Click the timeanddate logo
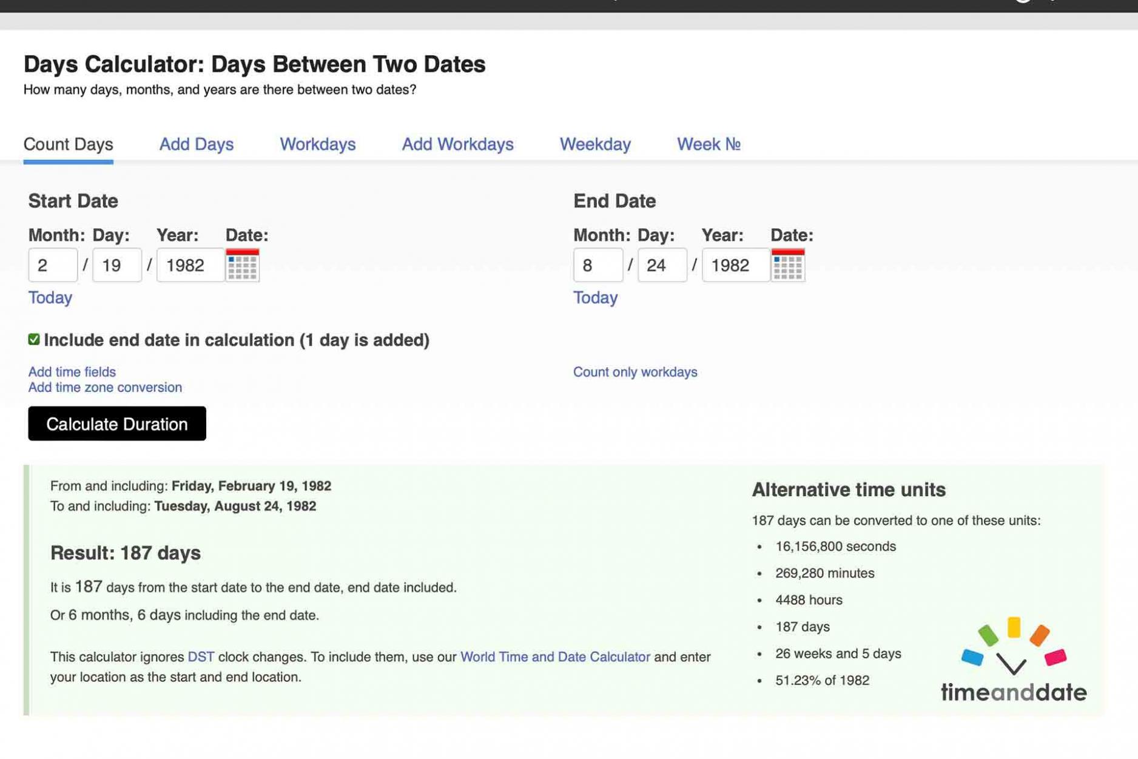Viewport: 1138px width, 759px height. click(1014, 660)
